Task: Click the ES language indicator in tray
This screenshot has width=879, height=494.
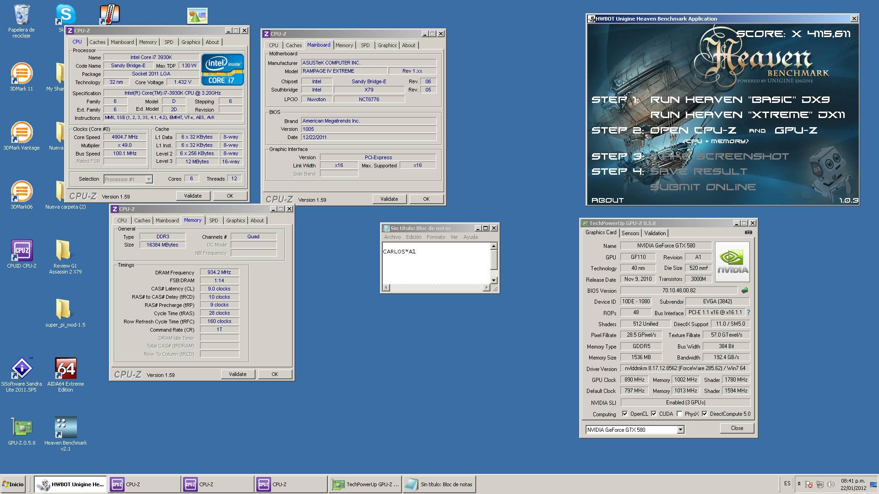Action: 787,483
